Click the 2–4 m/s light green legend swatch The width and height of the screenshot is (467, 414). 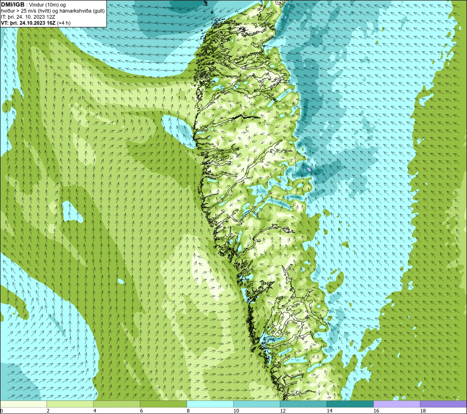click(70, 404)
